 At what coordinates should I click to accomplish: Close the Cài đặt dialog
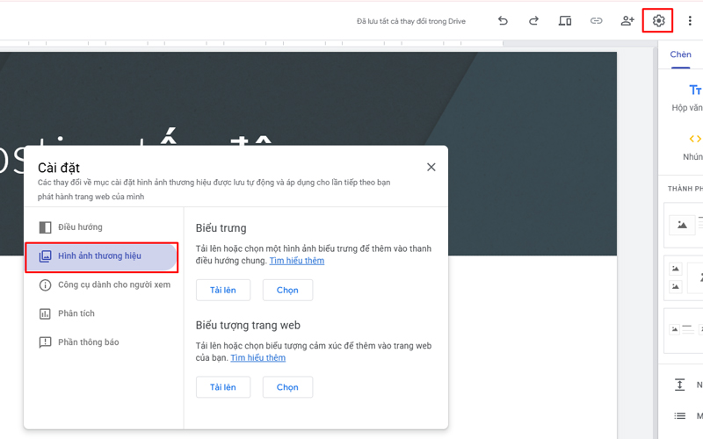pos(431,167)
